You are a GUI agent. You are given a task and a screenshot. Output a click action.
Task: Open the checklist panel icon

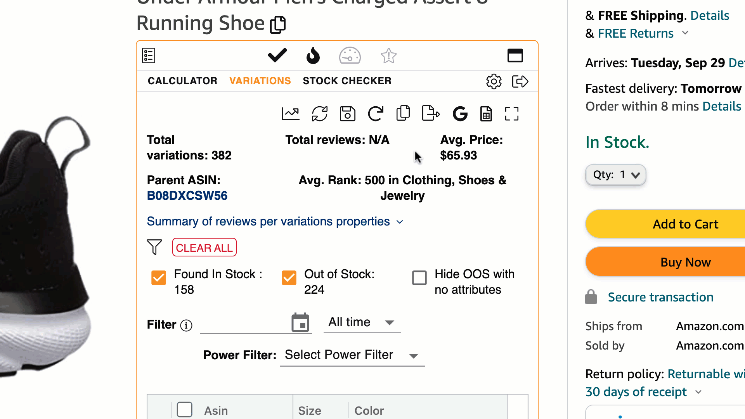[149, 55]
